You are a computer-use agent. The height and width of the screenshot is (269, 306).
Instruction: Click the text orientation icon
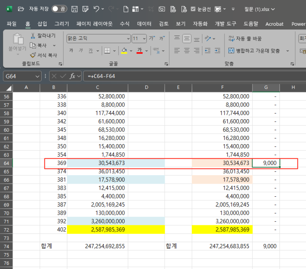[208, 38]
